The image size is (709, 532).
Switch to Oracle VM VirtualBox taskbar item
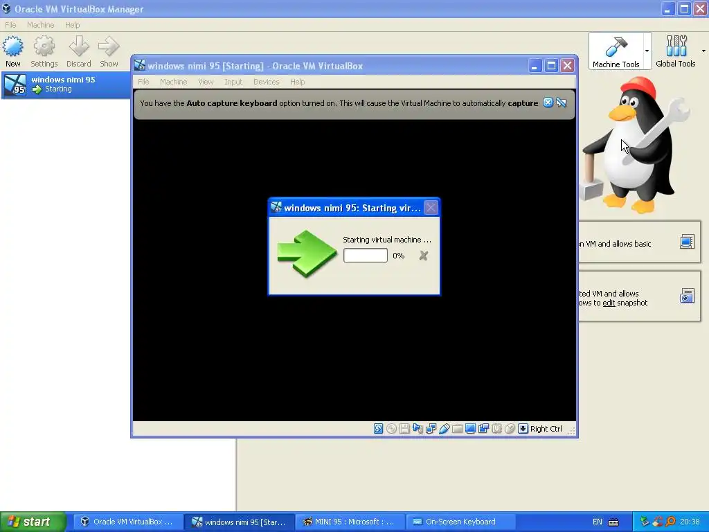click(127, 522)
